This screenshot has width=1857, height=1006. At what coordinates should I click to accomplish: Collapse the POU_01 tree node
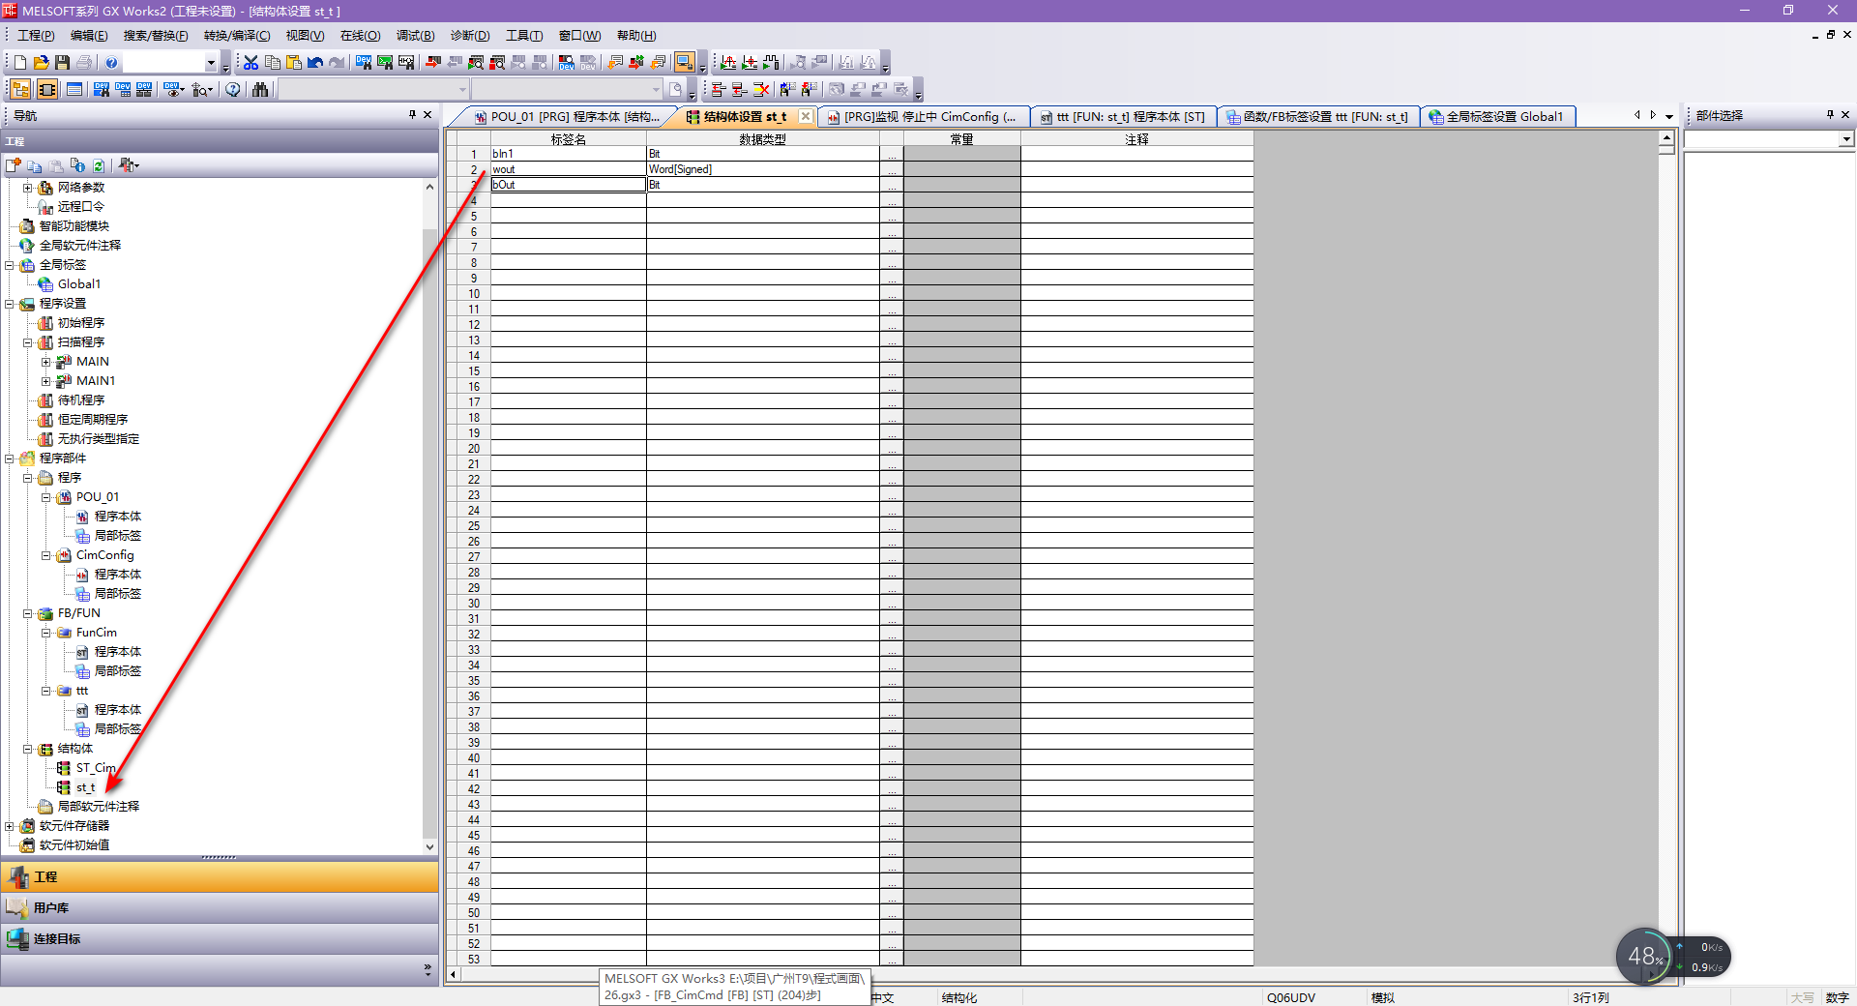pyautogui.click(x=45, y=497)
